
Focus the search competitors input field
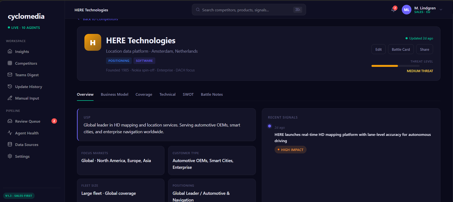coord(249,10)
